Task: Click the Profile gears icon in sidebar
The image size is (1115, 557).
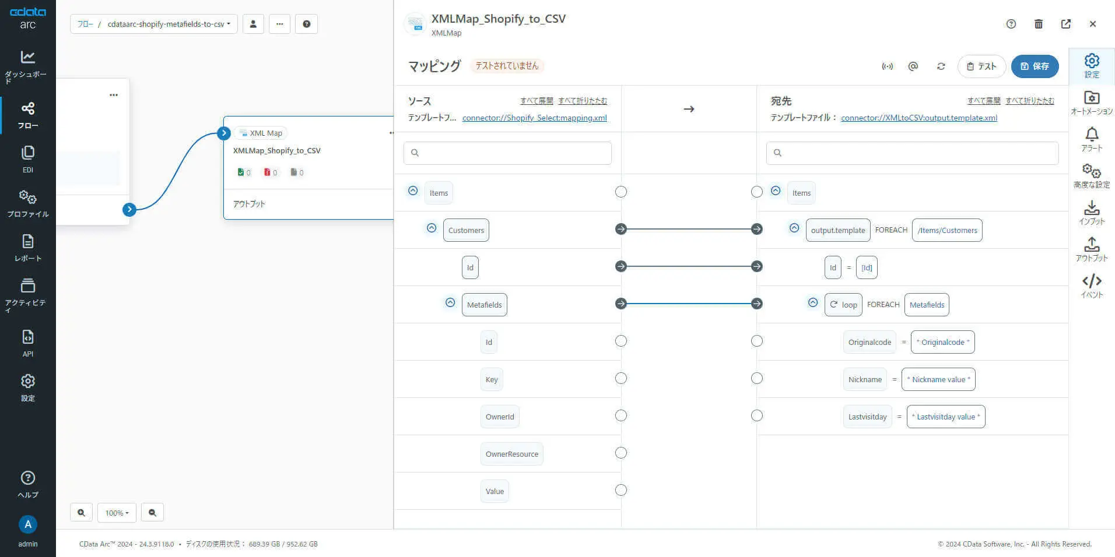Action: pyautogui.click(x=27, y=197)
